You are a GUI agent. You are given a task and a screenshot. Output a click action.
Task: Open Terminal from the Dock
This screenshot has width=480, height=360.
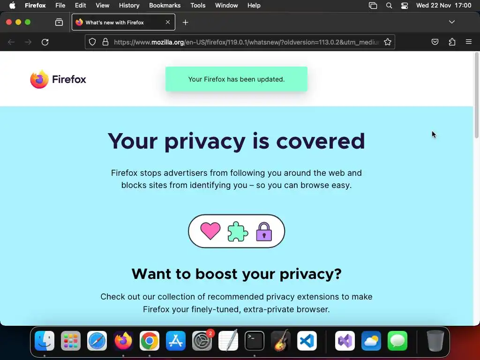(255, 341)
